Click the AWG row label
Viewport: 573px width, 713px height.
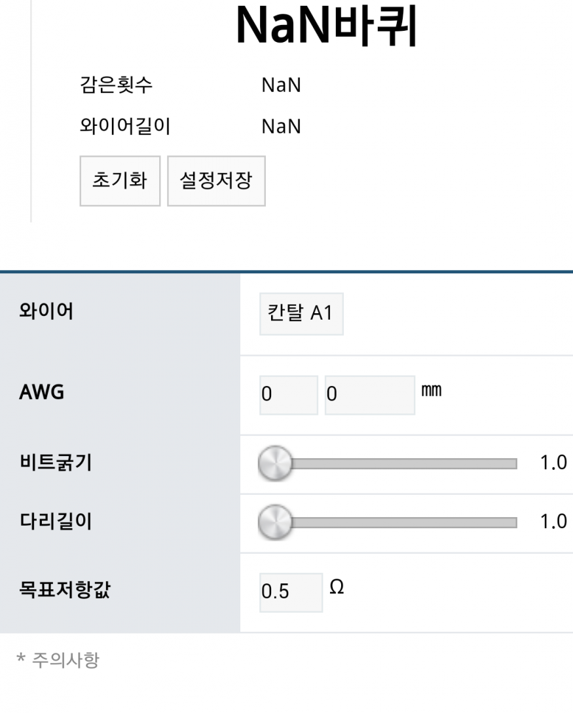click(41, 393)
